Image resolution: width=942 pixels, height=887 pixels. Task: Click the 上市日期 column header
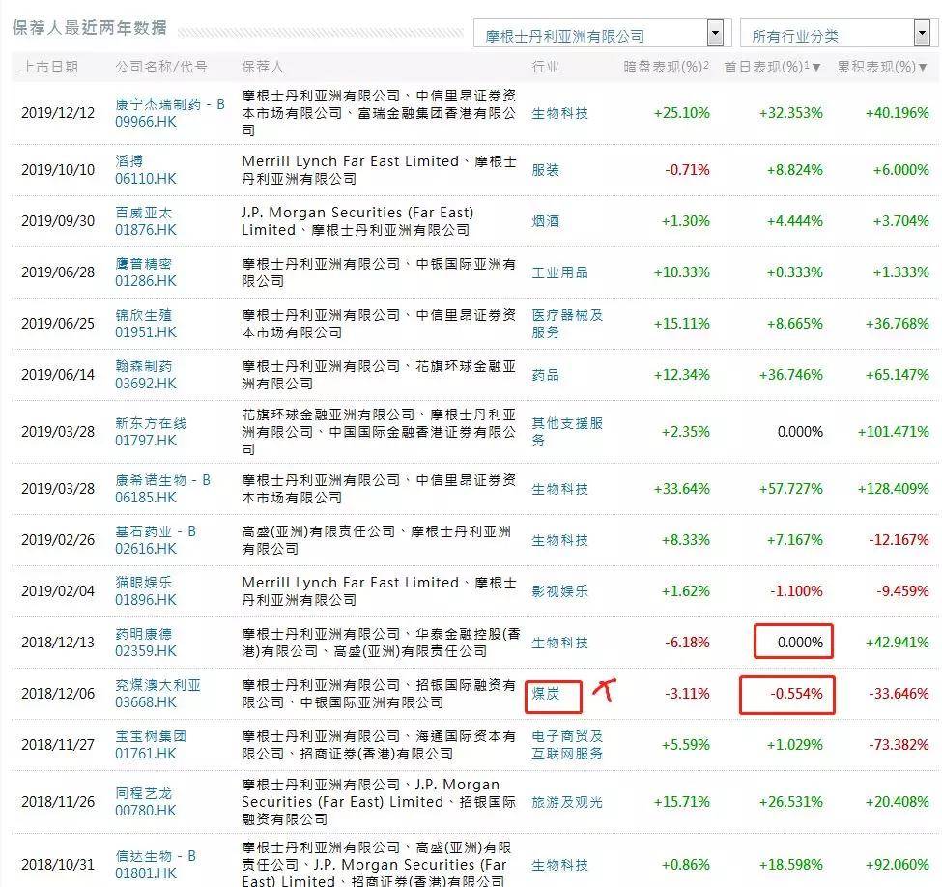(x=50, y=67)
